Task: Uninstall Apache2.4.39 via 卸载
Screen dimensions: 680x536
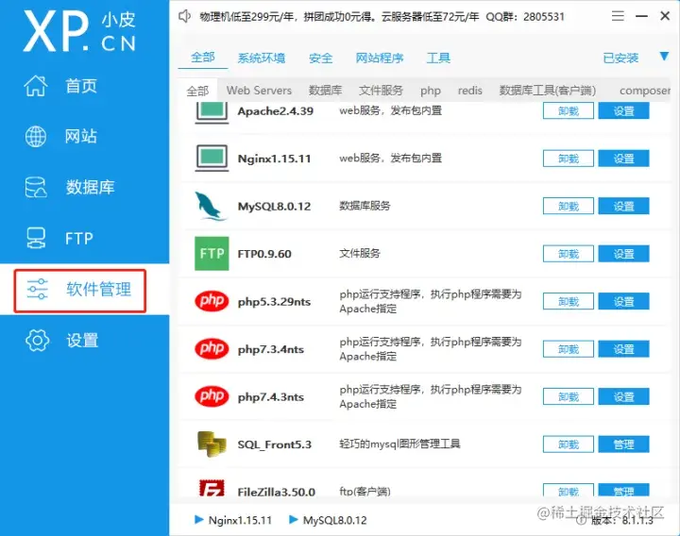Action: [x=569, y=111]
